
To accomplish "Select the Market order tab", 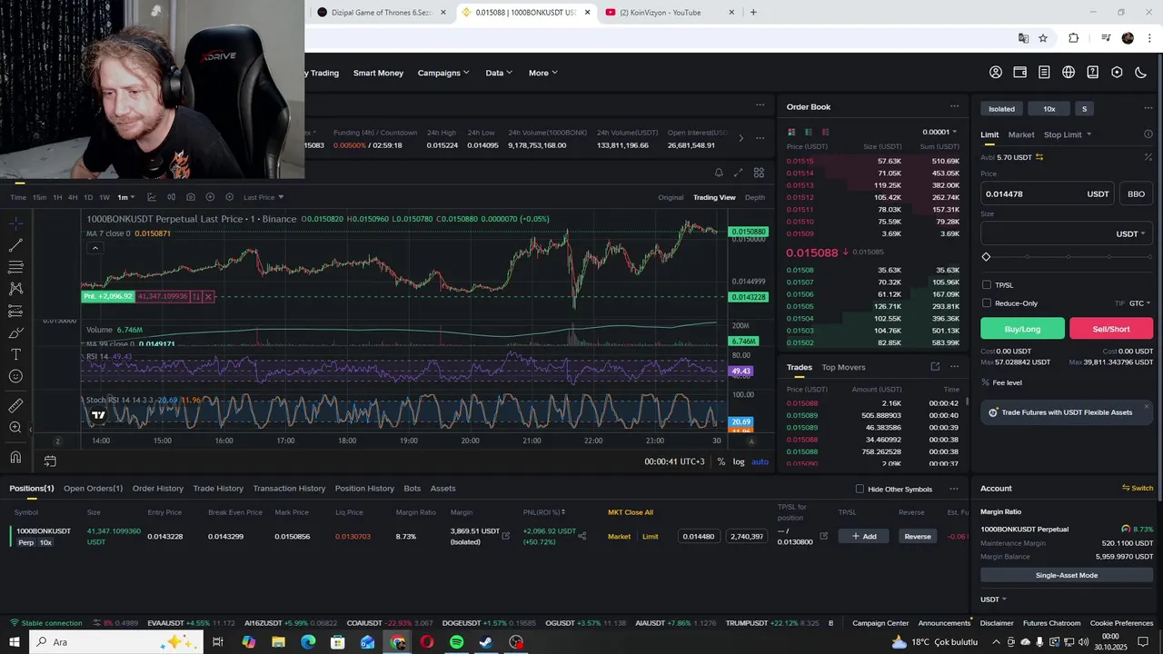I will coord(1021,134).
